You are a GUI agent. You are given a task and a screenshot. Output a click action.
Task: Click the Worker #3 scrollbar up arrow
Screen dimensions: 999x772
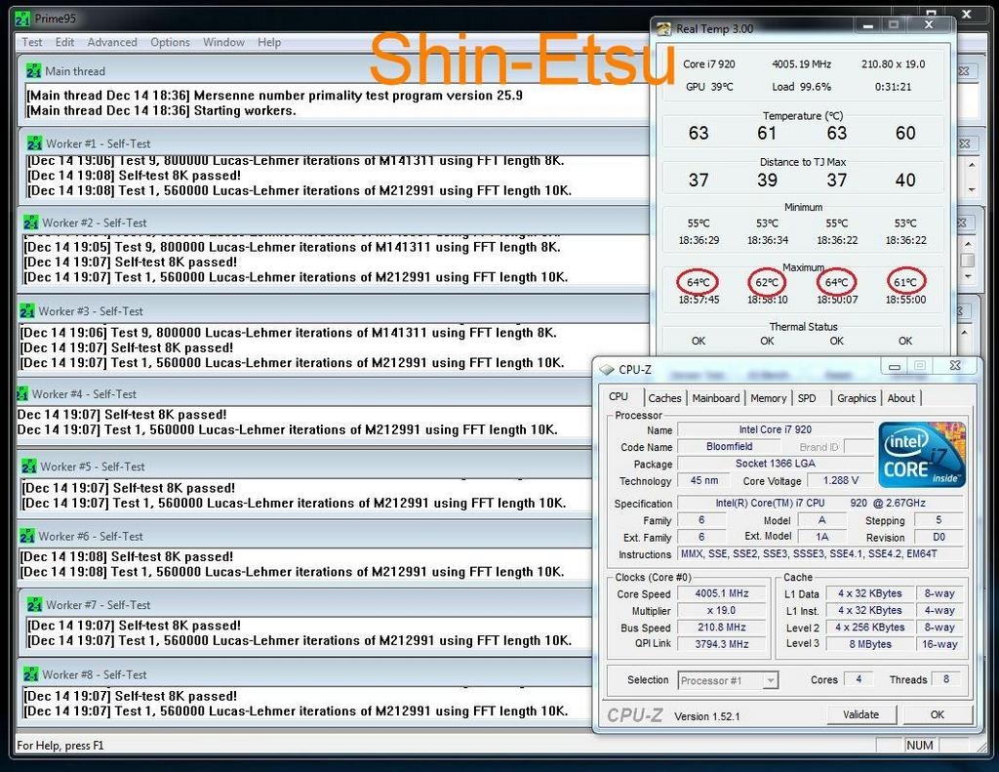[965, 332]
